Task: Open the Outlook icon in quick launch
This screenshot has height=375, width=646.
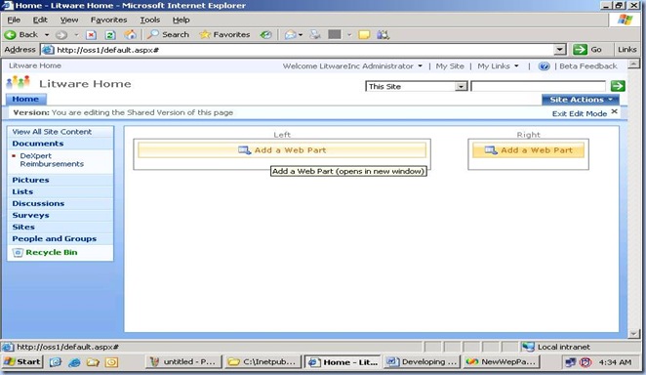Action: (111, 362)
